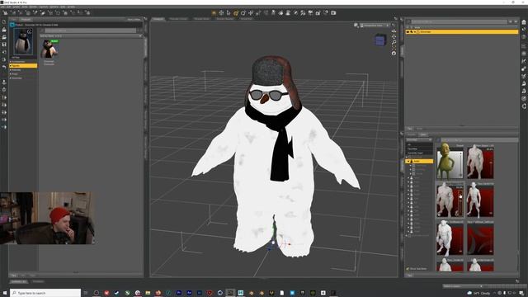Toggle selectable arrow icon on the Snowman row
Screen dimensions: 528x297
(412, 31)
